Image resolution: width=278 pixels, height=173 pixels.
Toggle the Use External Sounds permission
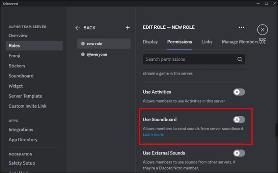coord(239,153)
